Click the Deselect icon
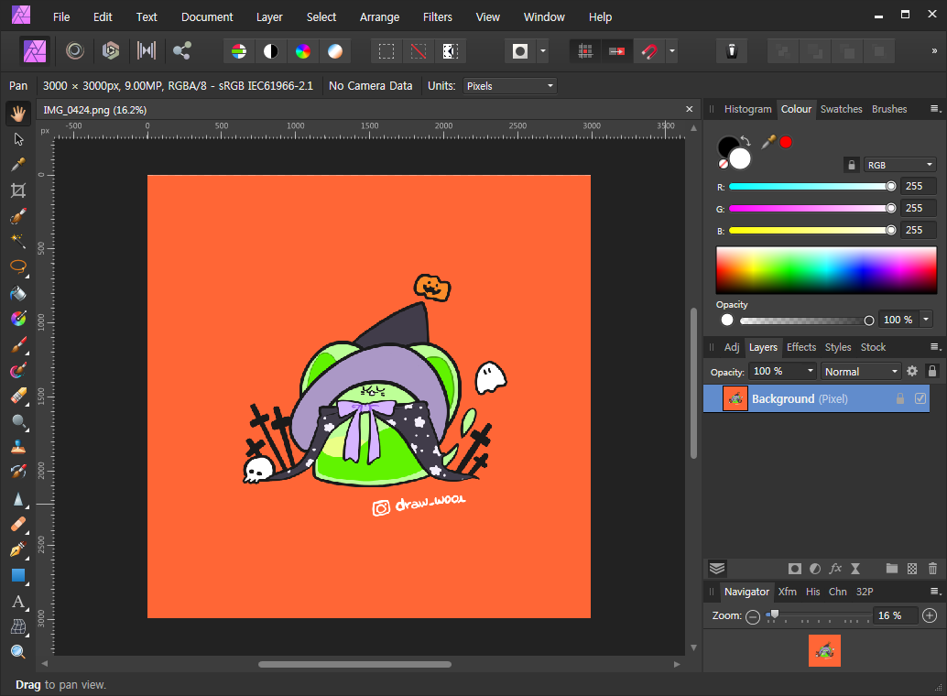 [419, 51]
